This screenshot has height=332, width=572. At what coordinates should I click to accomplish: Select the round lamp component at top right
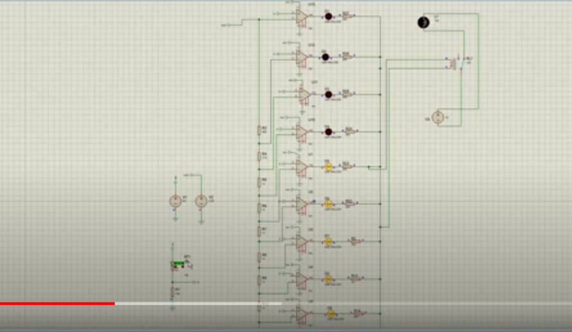[423, 23]
